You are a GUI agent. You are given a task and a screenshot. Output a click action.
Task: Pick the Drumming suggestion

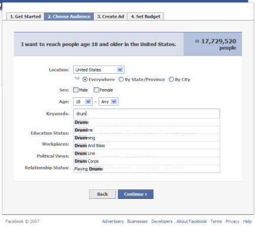146,137
